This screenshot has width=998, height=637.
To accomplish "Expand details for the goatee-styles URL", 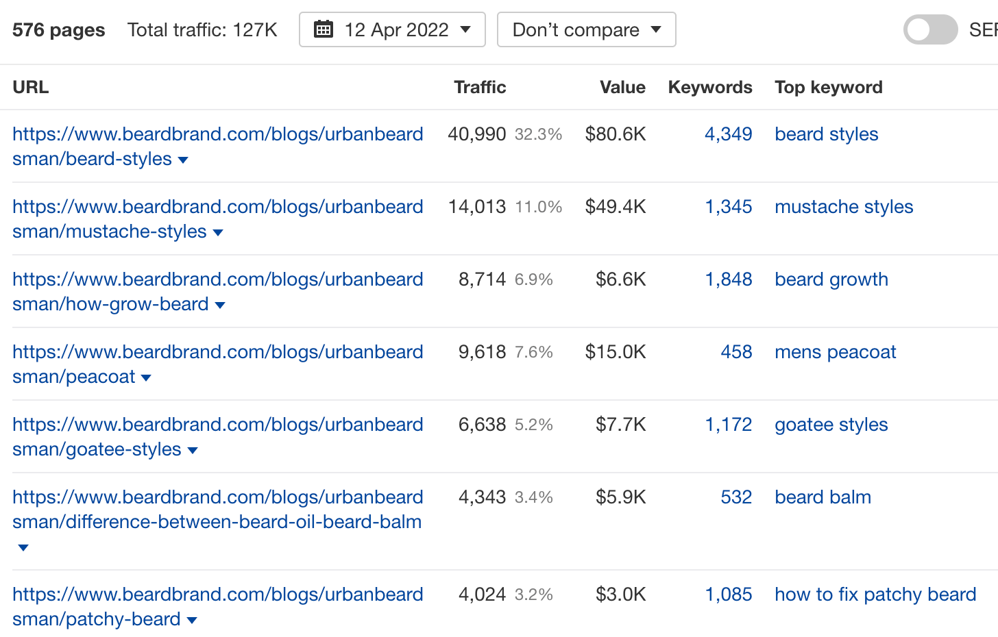I will [193, 450].
